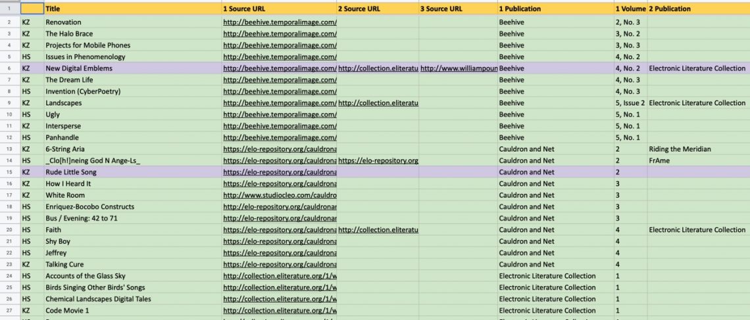This screenshot has width=750, height=320.
Task: Open the collection.eliterature link in Landscapes row
Action: click(x=378, y=103)
